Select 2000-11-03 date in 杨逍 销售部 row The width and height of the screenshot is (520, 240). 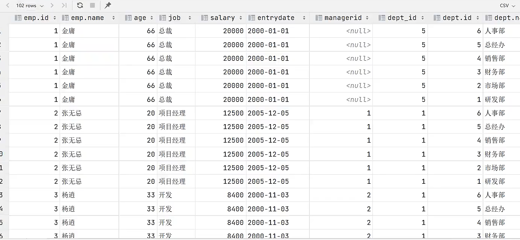[x=278, y=223]
